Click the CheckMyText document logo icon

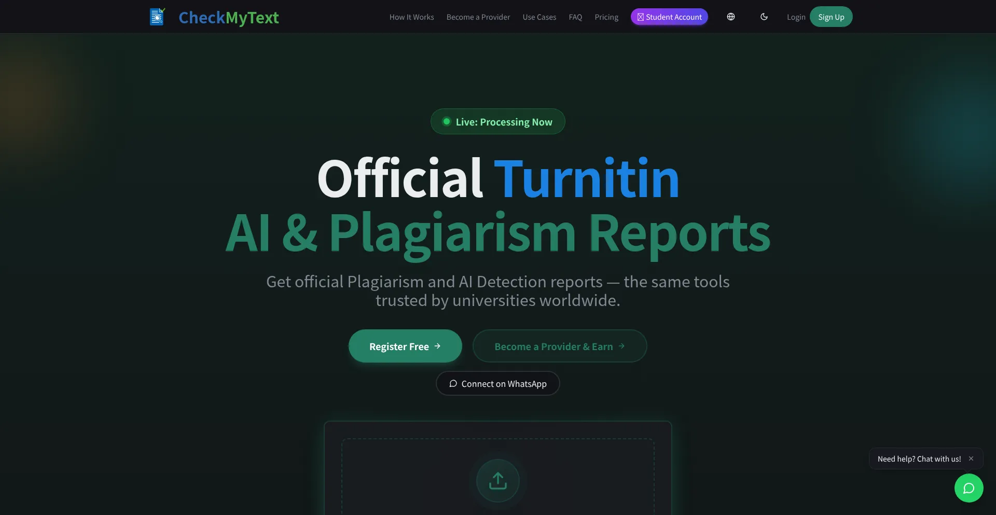tap(157, 17)
